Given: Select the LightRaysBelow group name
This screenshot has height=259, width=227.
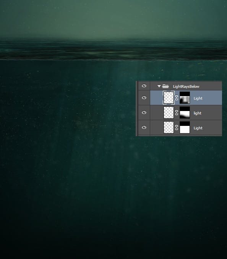Looking at the screenshot, I should point(186,86).
